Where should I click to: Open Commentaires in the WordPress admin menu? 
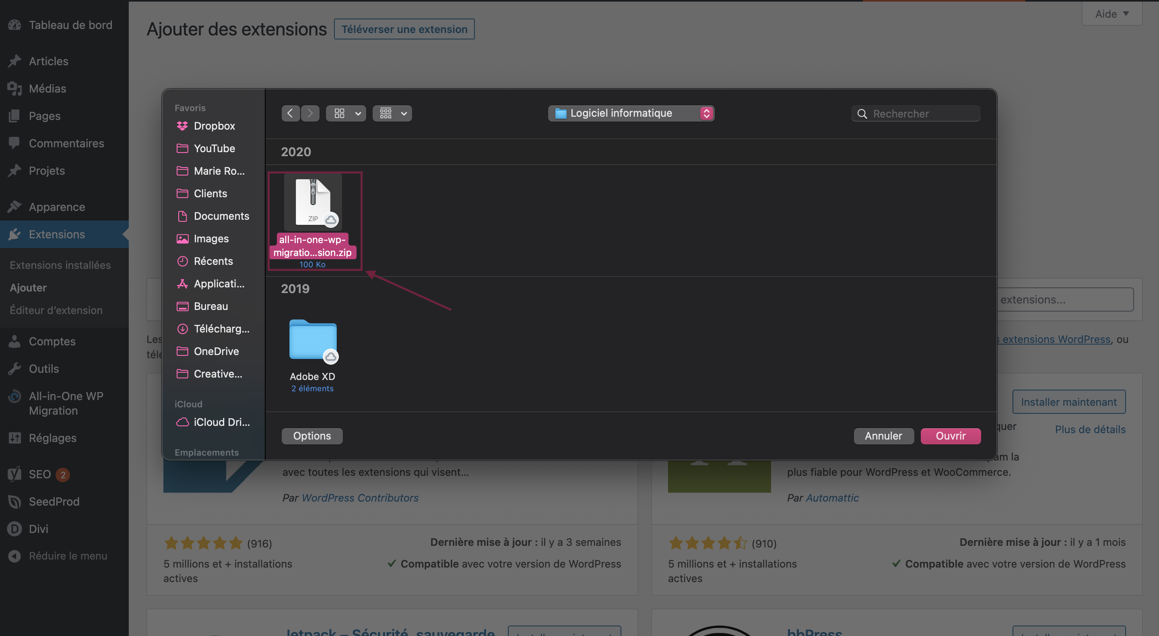click(64, 143)
